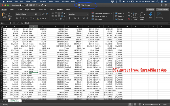
Task: Click the formula bar showing Black
Action: [96, 23]
